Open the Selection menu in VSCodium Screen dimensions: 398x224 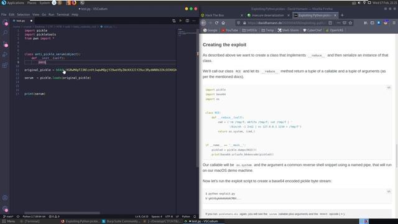tap(24, 14)
